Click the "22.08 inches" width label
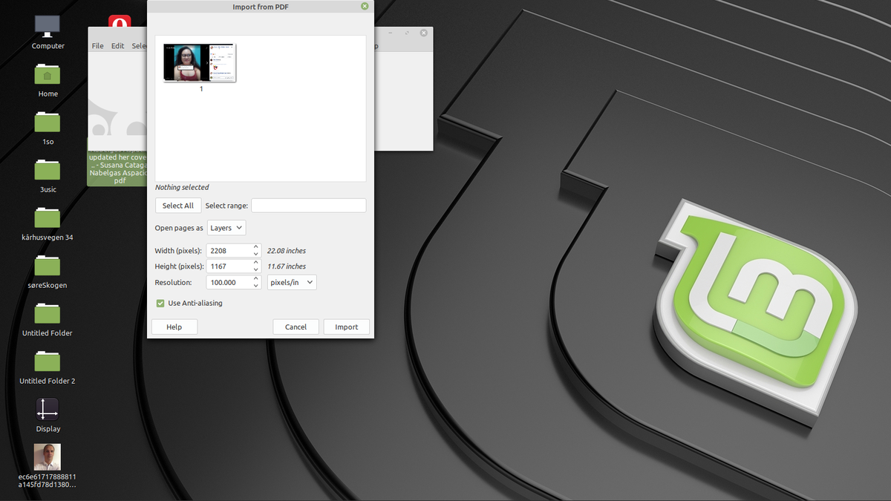 click(x=287, y=251)
